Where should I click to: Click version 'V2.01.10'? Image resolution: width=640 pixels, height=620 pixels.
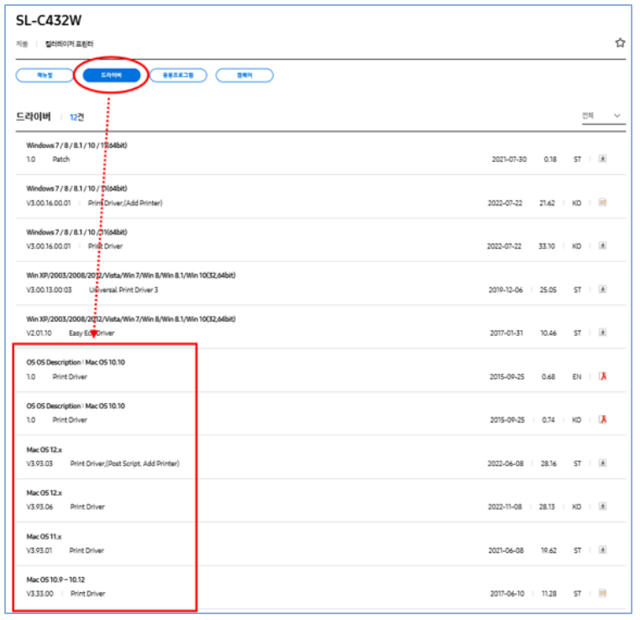coord(39,333)
